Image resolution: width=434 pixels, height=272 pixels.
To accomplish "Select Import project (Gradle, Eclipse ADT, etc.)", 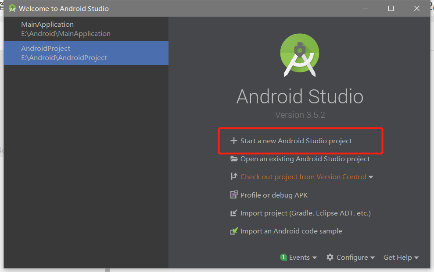I will tap(305, 213).
